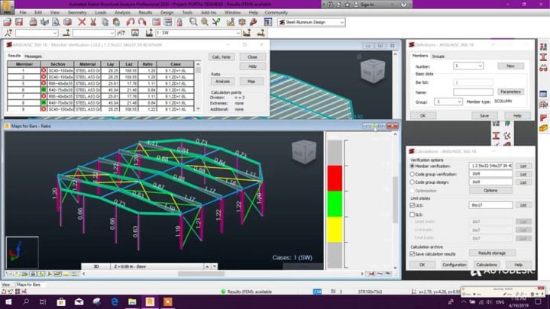
Task: Click the red X delete icon
Action: point(82,22)
